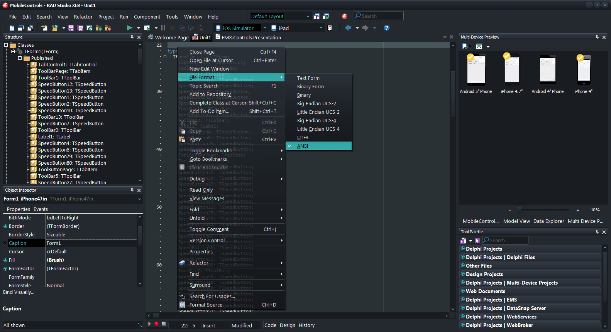The image size is (611, 332).
Task: Open the Data Explorer tab
Action: click(548, 221)
